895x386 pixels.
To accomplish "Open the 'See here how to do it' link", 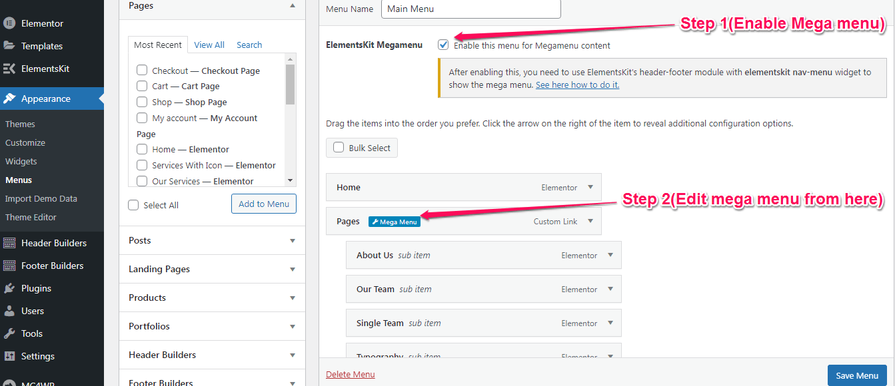I will pyautogui.click(x=578, y=85).
